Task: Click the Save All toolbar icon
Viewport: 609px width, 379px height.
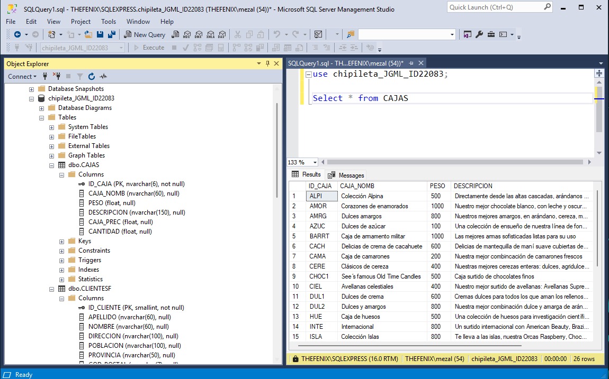Action: [x=112, y=34]
